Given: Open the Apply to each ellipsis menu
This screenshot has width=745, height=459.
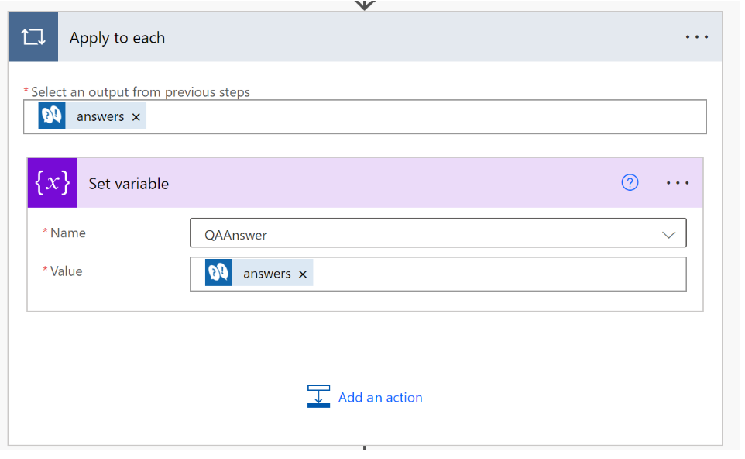Looking at the screenshot, I should coord(696,37).
